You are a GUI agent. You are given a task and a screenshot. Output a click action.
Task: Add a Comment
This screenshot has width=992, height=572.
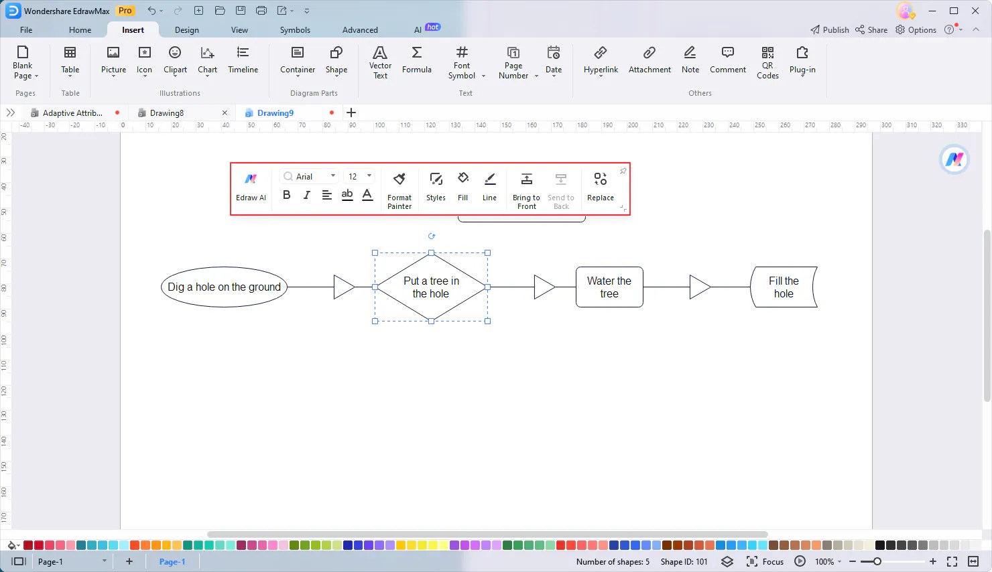[x=727, y=61]
